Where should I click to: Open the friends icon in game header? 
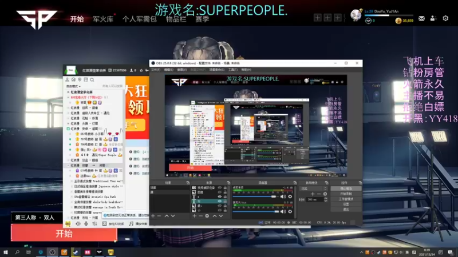[433, 18]
